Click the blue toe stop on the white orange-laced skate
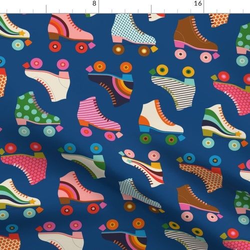This screenshot has width=250, height=250. (x=181, y=138)
